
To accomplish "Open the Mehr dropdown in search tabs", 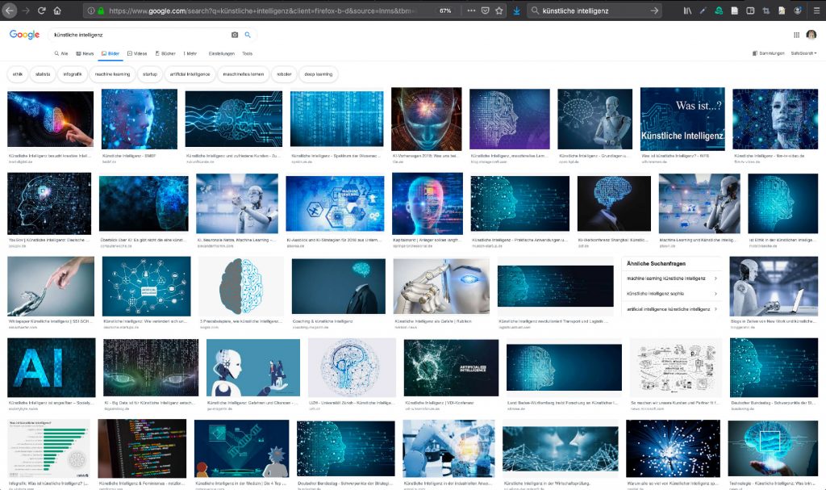I will (x=190, y=53).
